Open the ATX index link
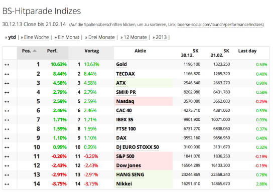 coord(121,83)
